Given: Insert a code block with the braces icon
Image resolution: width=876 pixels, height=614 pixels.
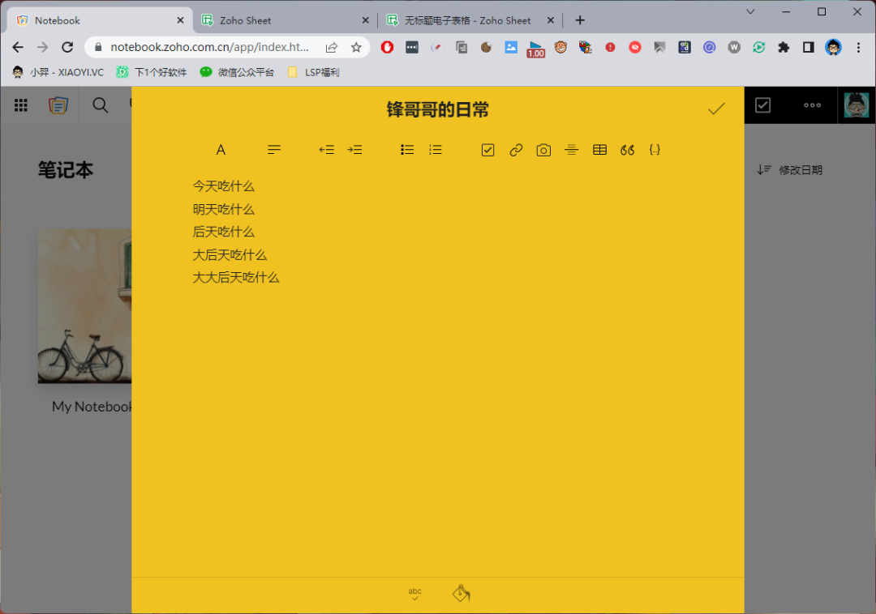Looking at the screenshot, I should [655, 149].
